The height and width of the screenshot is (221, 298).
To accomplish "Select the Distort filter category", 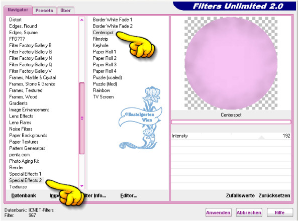I will point(16,20).
